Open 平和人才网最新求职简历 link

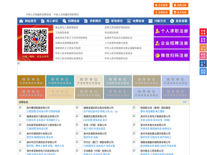[x=66, y=15]
